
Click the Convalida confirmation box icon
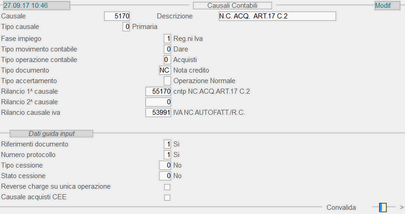(383, 208)
